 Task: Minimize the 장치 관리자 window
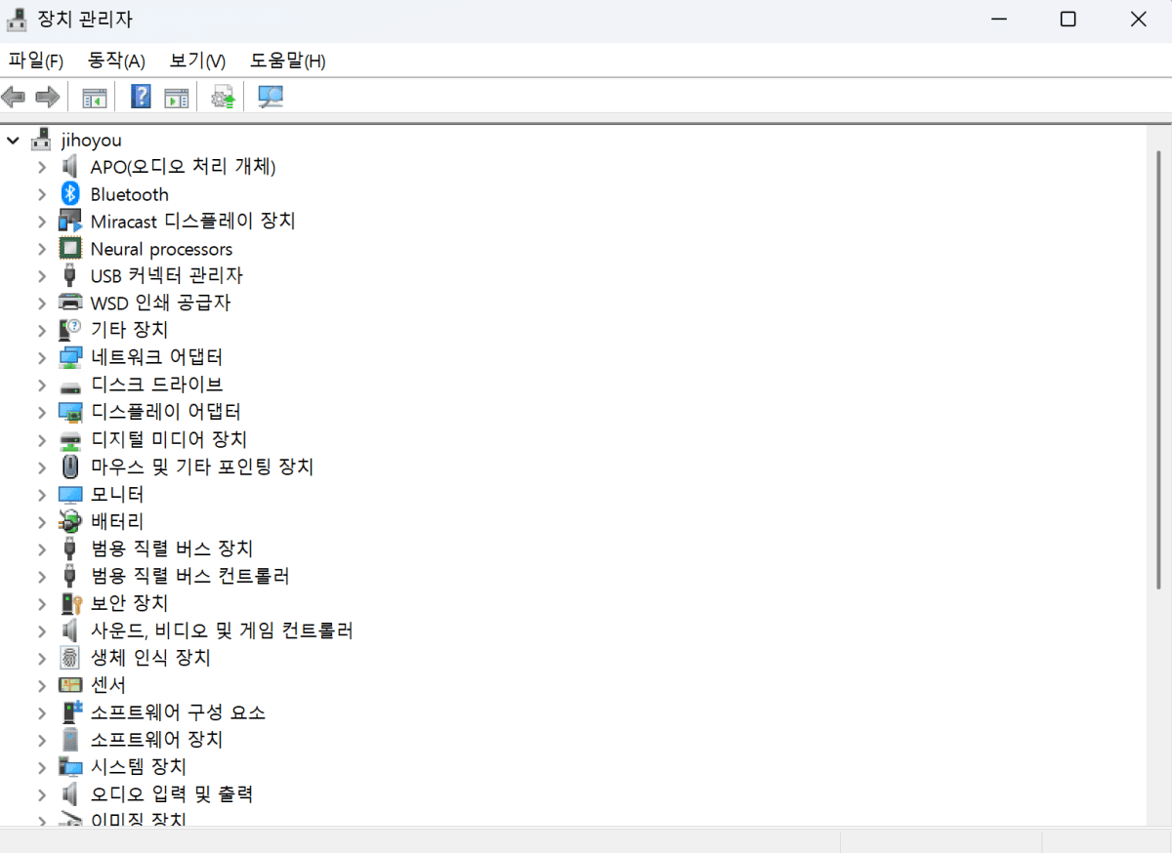999,20
